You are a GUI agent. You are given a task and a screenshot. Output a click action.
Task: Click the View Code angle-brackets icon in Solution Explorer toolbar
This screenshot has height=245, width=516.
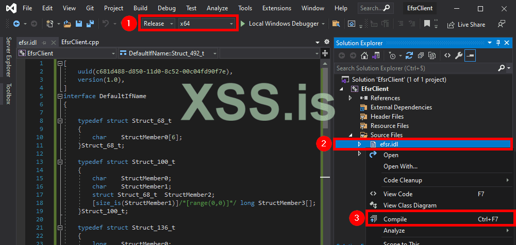coord(447,56)
